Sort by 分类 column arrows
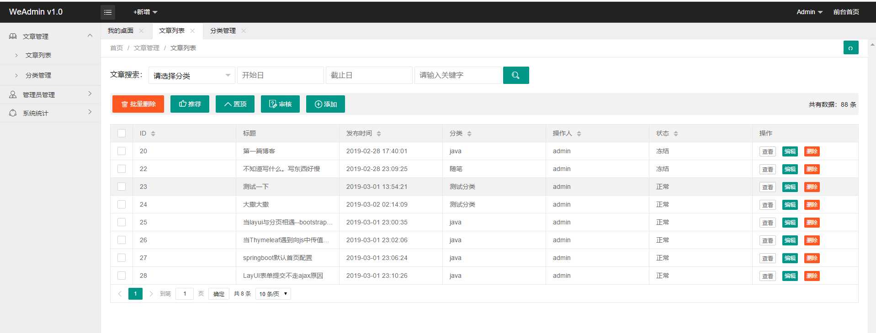Image resolution: width=876 pixels, height=333 pixels. pyautogui.click(x=469, y=134)
